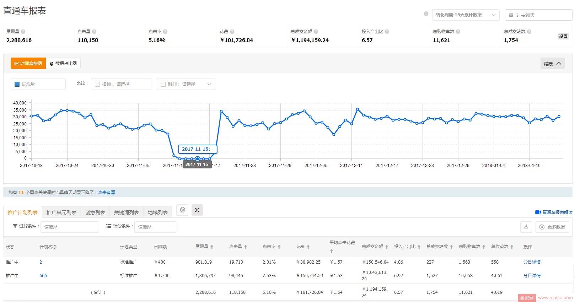Screen dimensions: 575x302
Task: Select 创意列表 tab
Action: (95, 212)
